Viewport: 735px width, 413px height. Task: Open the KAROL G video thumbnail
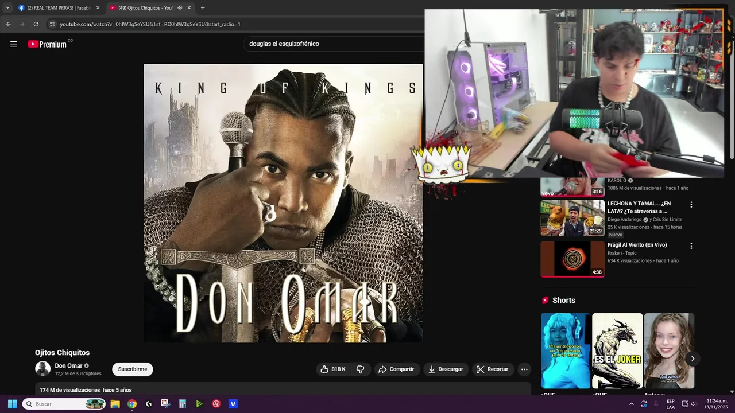pos(572,187)
